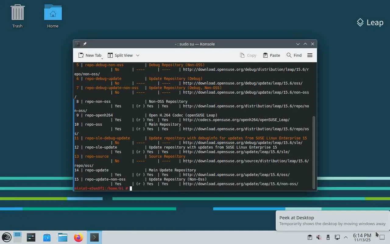Click the repo-openh264 alias text
This screenshot has height=244, width=390.
point(99,115)
